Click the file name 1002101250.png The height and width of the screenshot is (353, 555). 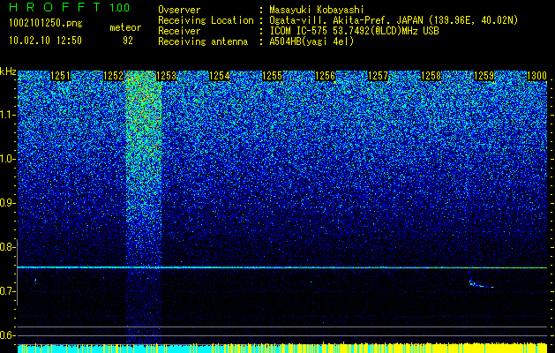tap(46, 23)
